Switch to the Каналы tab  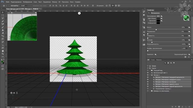pos(159,60)
